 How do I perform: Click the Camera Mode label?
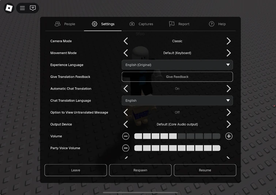click(x=61, y=41)
